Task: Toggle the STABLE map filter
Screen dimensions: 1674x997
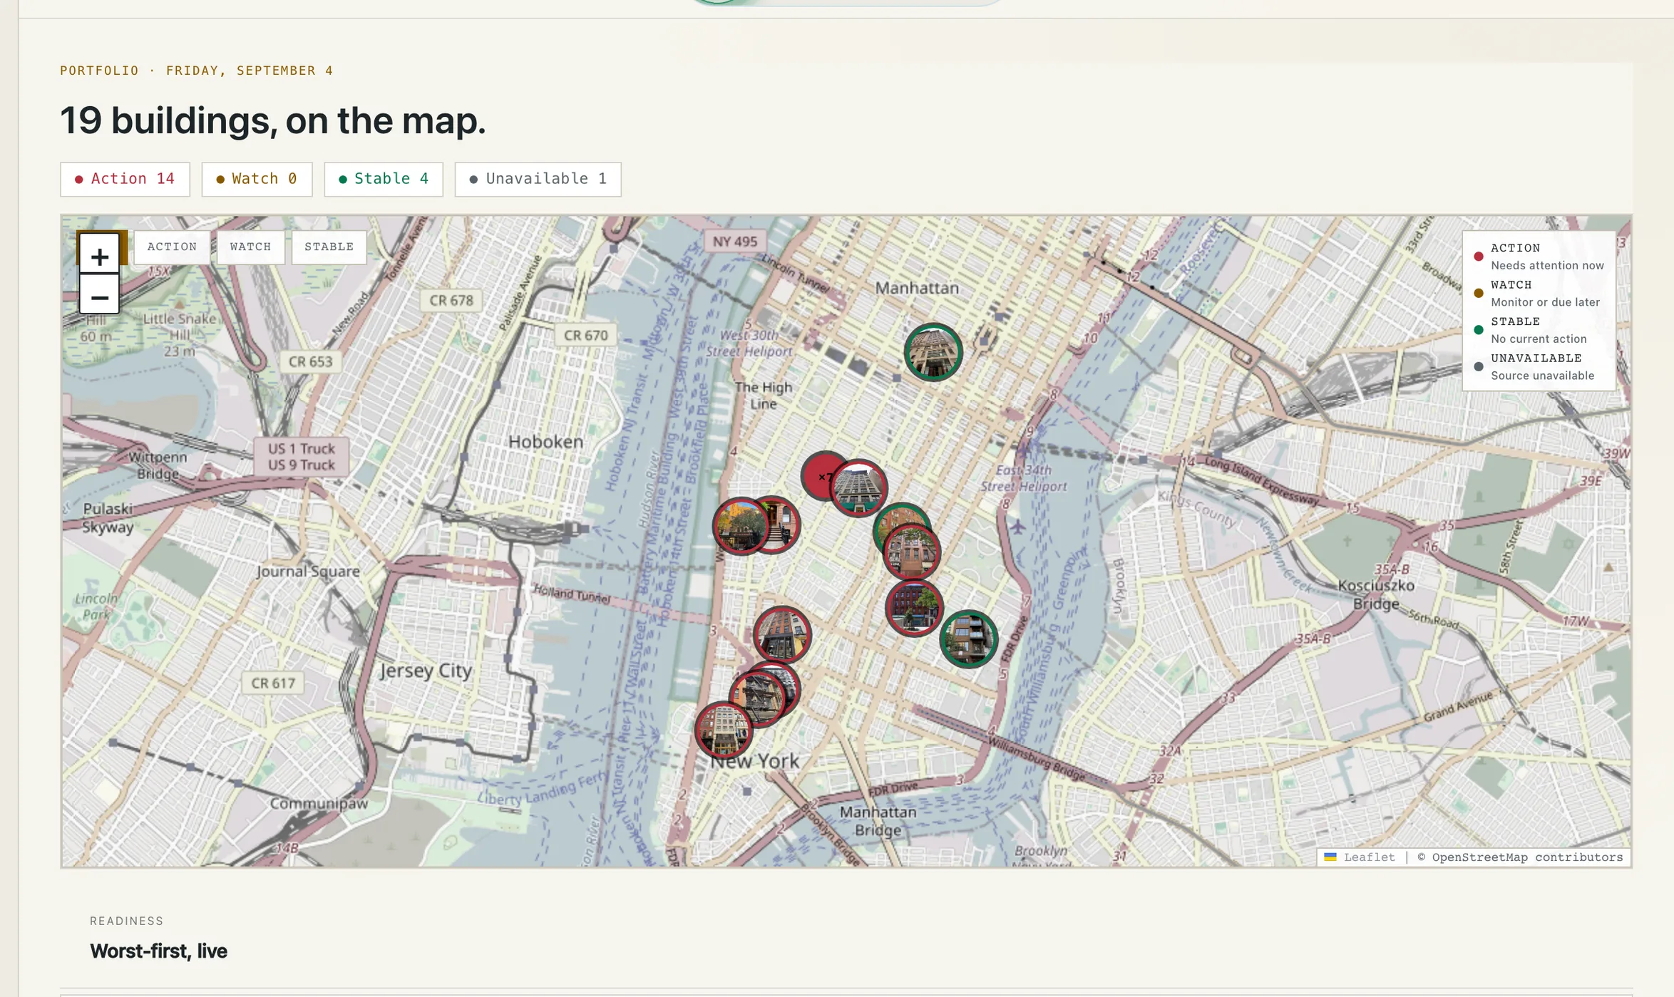Action: click(x=329, y=247)
